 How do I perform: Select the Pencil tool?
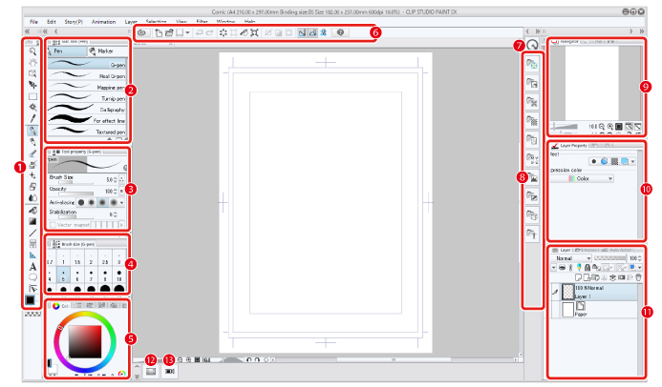point(32,142)
